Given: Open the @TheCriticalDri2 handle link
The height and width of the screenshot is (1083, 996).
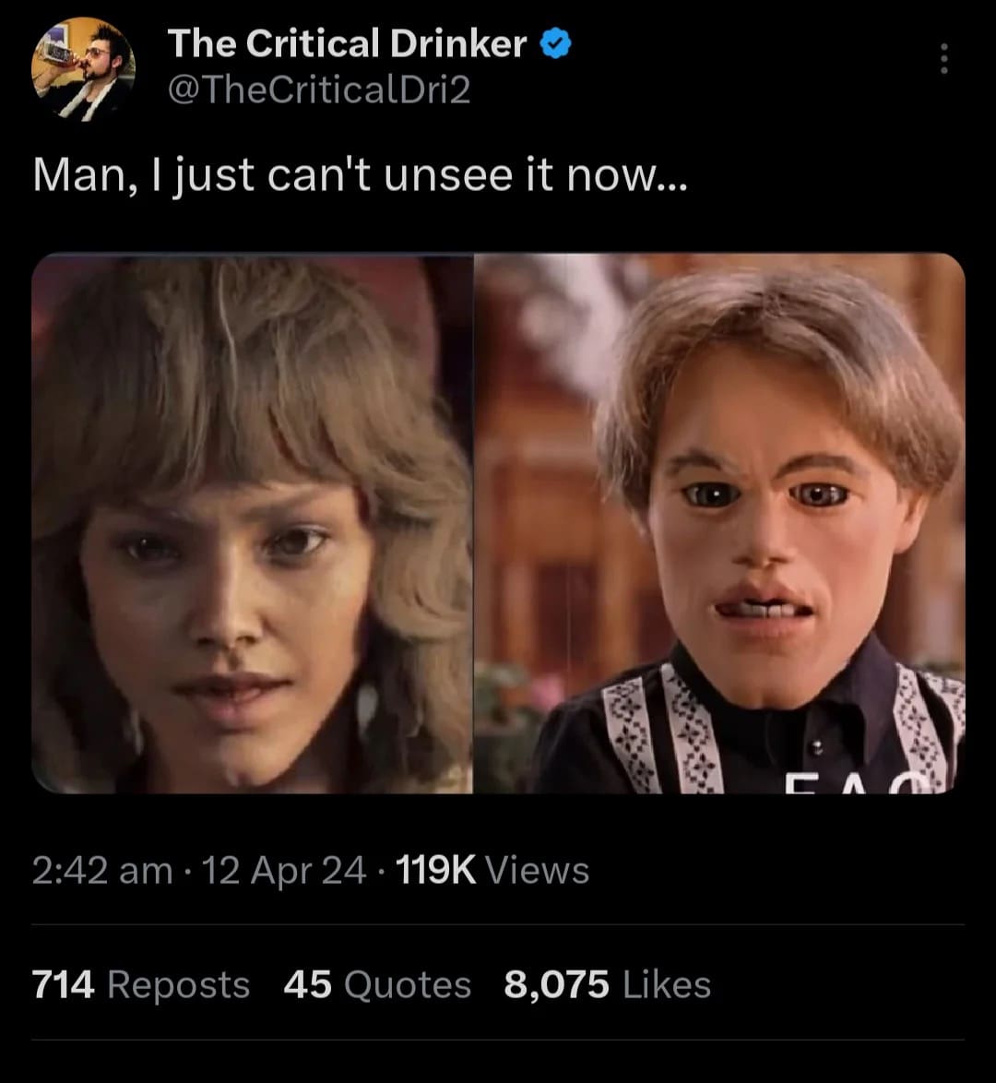Looking at the screenshot, I should 318,89.
